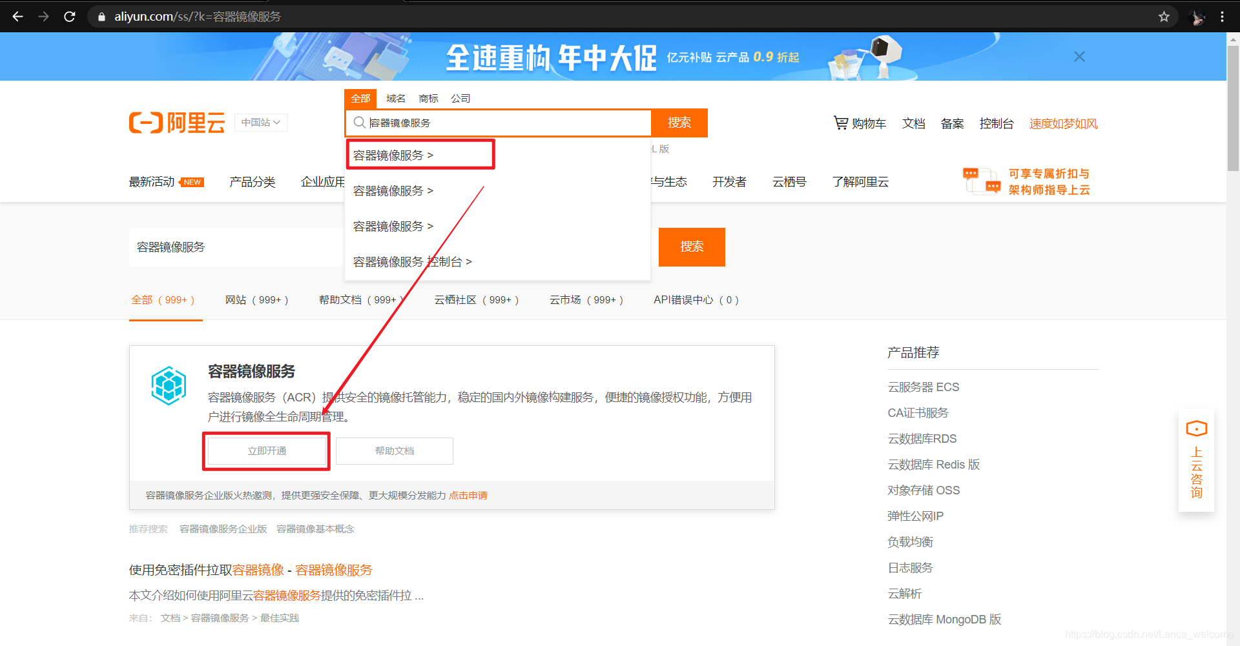Switch to 云市场 (999+) results tab
This screenshot has height=646, width=1240.
586,300
